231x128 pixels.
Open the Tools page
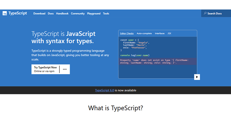click(106, 14)
